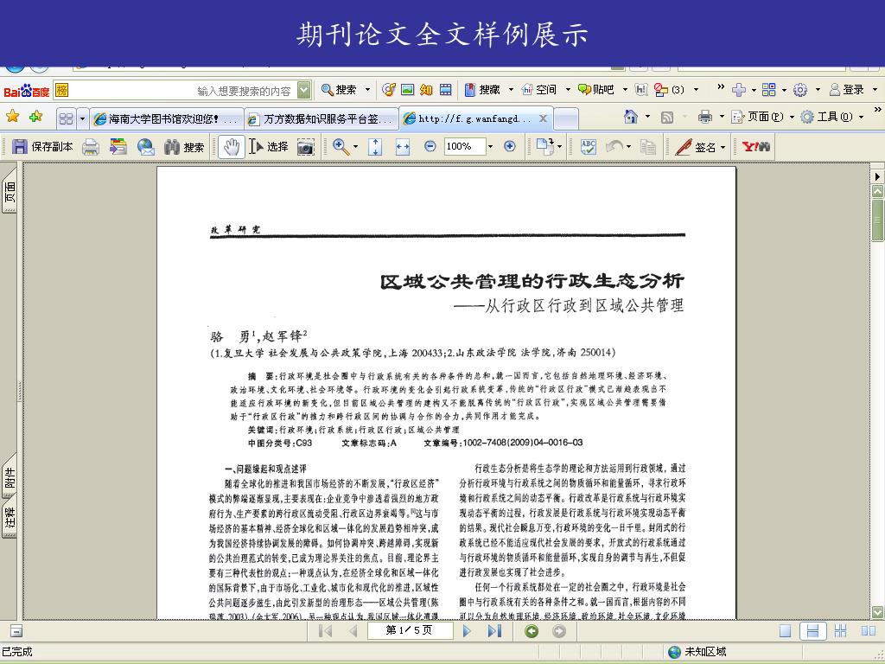Click 保存副本 save copy button
Viewport: 885px width, 664px height.
[42, 147]
